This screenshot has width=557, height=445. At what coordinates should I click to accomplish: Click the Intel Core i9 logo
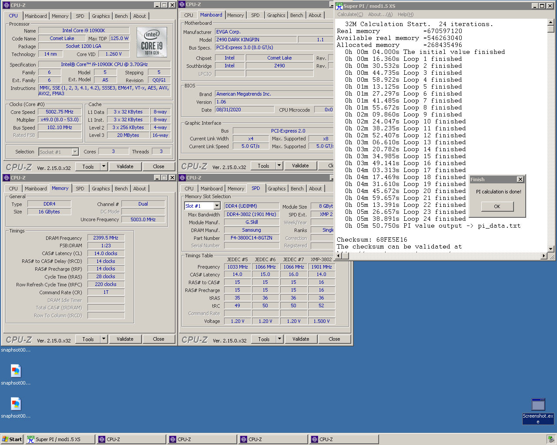(152, 42)
